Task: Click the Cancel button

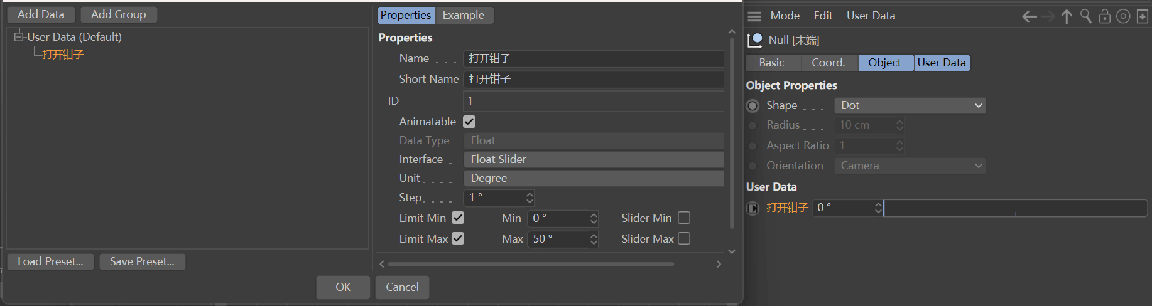Action: [x=402, y=287]
